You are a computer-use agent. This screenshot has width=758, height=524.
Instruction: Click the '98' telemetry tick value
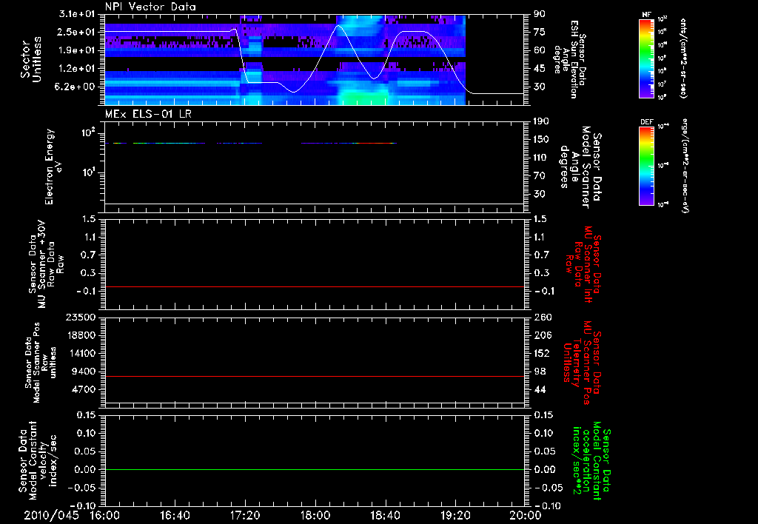[540, 372]
